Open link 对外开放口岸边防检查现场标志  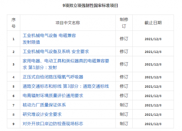(x=53, y=124)
